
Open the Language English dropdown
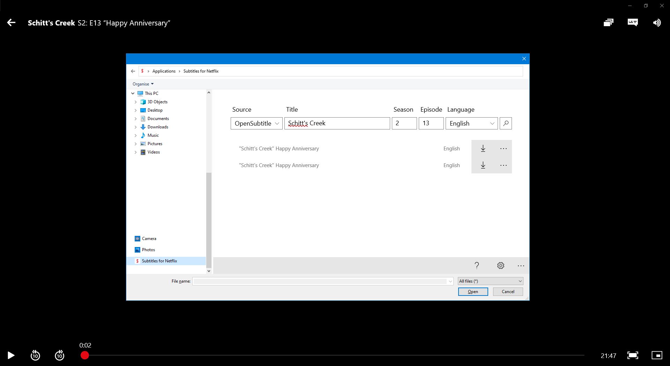[471, 123]
